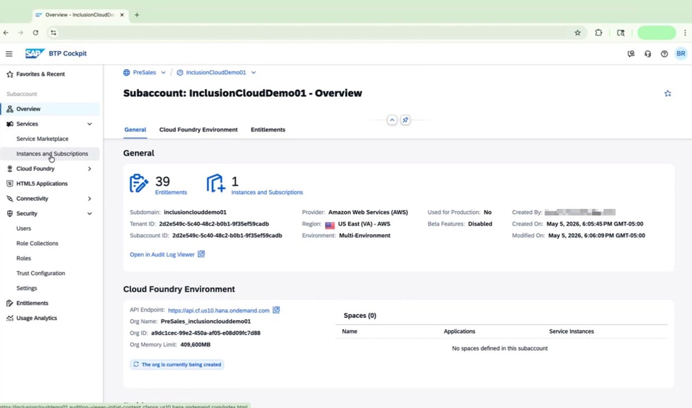Open new browser tab
The height and width of the screenshot is (408, 692).
(137, 15)
